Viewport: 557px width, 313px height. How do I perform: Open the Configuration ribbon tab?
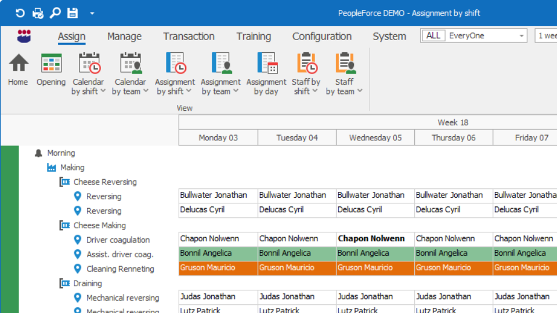(x=321, y=37)
